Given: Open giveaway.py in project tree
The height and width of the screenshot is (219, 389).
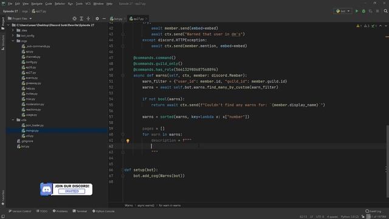Looking at the screenshot, I should point(33,83).
